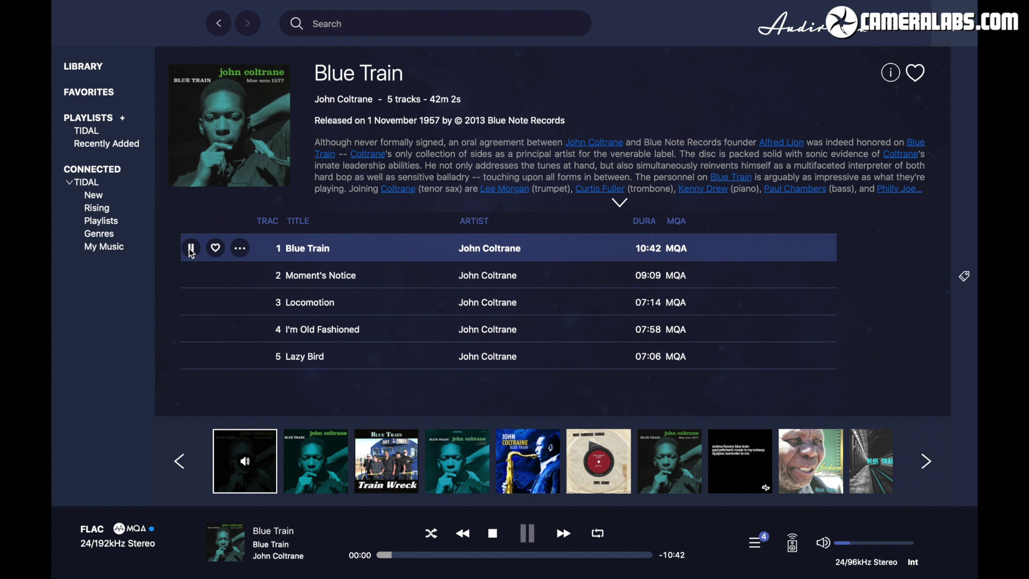
Task: Open the Favorites section in the sidebar
Action: tap(88, 92)
